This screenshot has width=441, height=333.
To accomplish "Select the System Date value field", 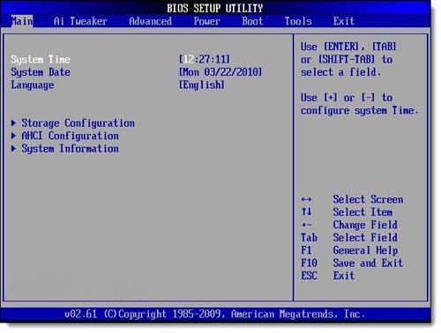I will (x=220, y=72).
